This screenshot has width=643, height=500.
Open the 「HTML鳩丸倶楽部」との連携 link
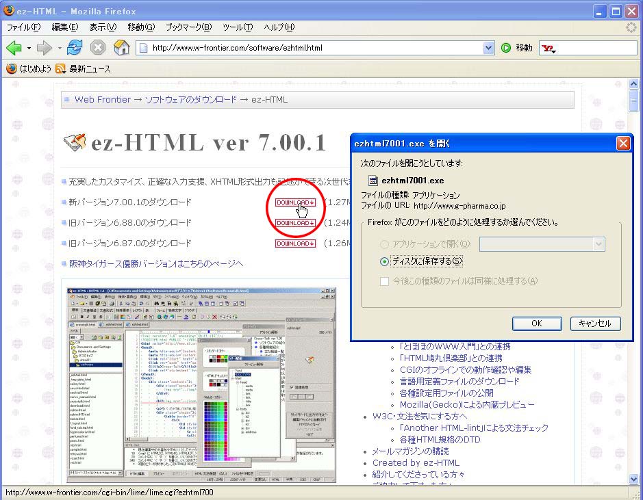(451, 358)
